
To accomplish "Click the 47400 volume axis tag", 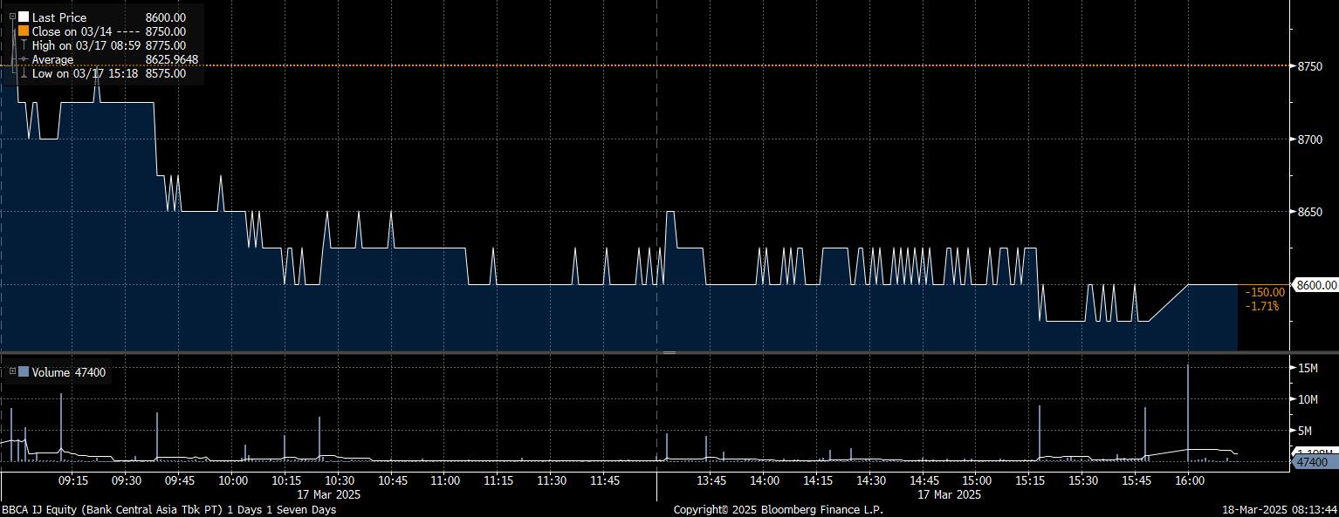I will click(x=1312, y=462).
